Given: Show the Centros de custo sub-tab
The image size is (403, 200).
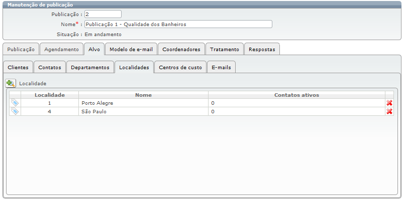Looking at the screenshot, I should [x=180, y=68].
